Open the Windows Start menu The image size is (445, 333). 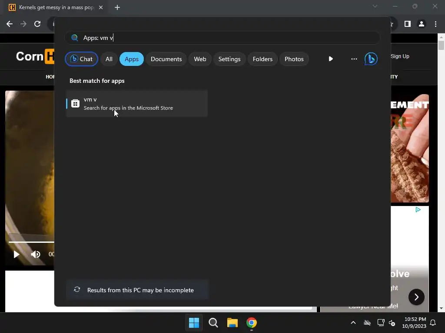click(194, 323)
